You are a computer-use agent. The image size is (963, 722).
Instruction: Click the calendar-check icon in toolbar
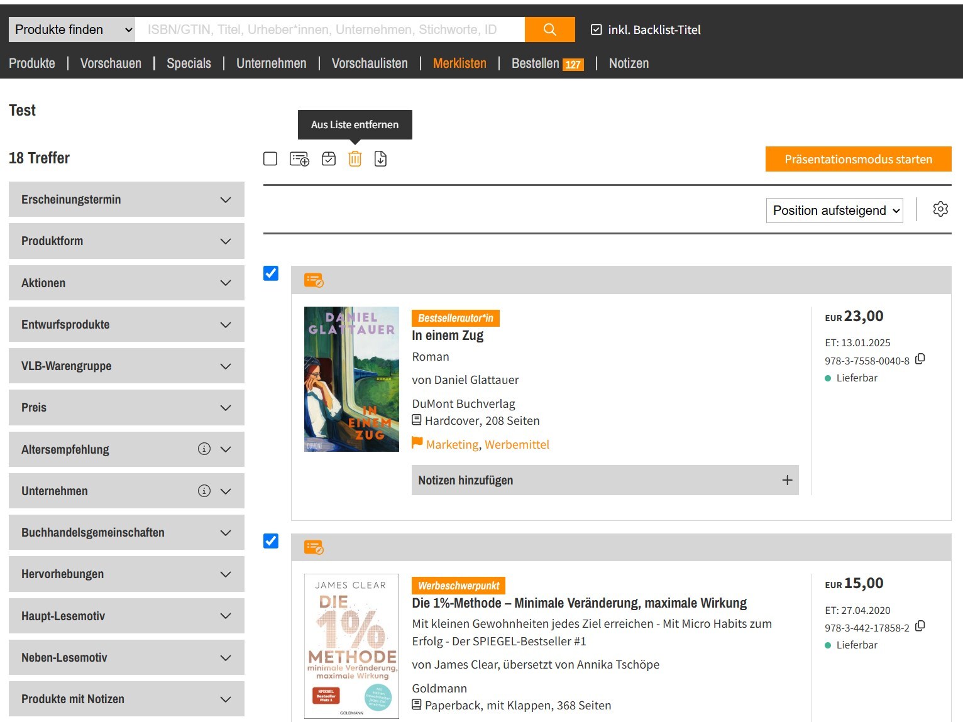[x=329, y=159]
